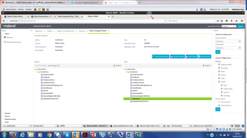Toggle the Tasks widget checkbox
The height and width of the screenshot is (138, 247).
point(219,78)
